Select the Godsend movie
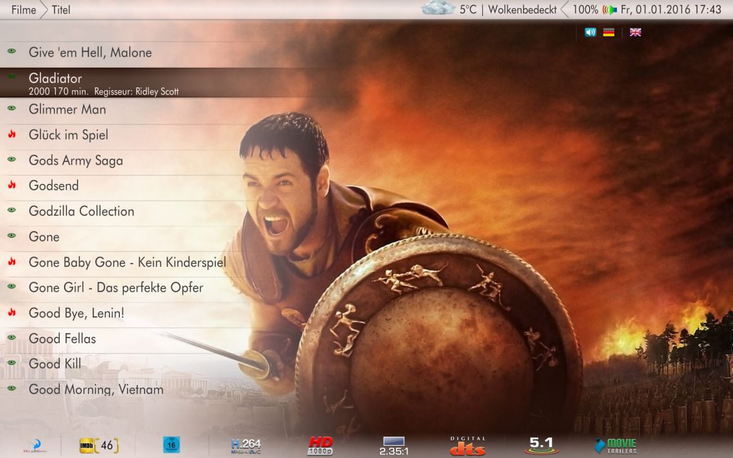 (54, 185)
